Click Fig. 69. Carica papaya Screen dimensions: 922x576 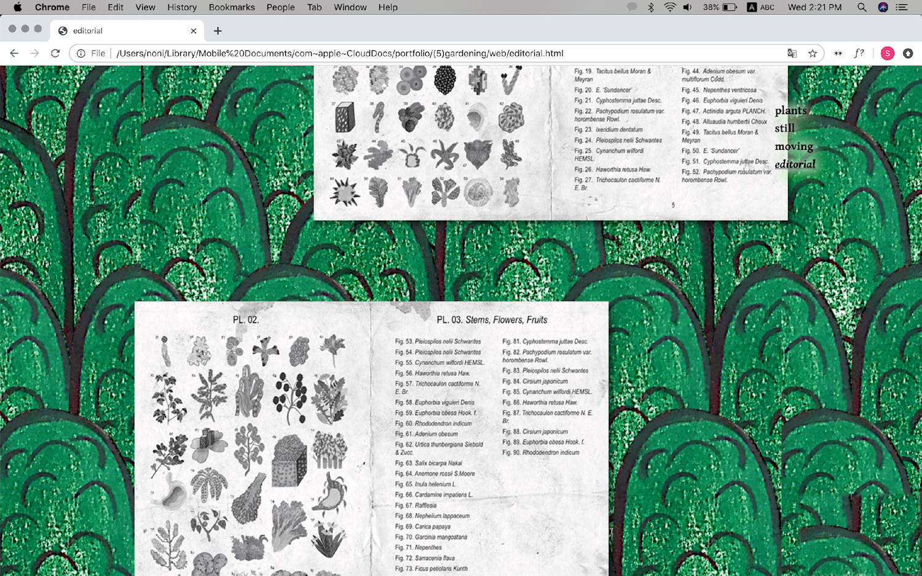(x=422, y=527)
